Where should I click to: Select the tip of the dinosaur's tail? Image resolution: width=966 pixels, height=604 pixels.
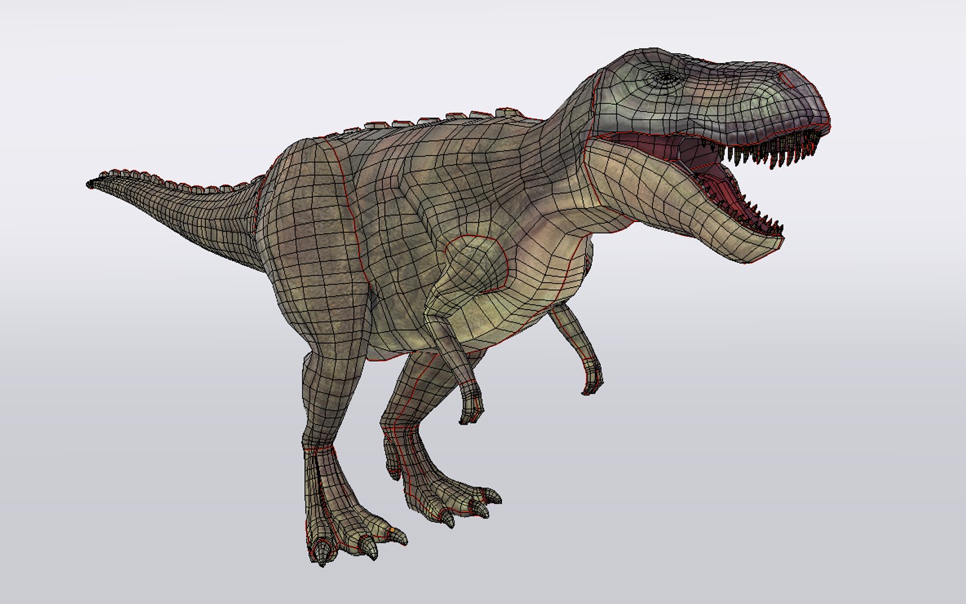pos(91,184)
